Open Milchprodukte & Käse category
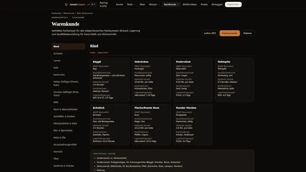Image resolution: width=306 pixels, height=172 pixels. (x=68, y=123)
